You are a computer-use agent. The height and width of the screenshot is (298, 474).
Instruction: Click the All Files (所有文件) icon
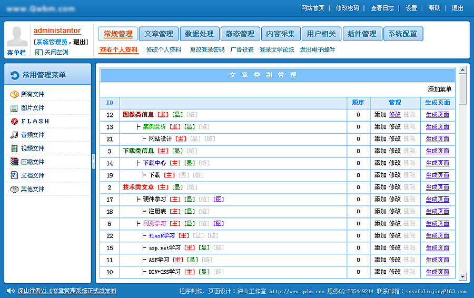(x=14, y=94)
